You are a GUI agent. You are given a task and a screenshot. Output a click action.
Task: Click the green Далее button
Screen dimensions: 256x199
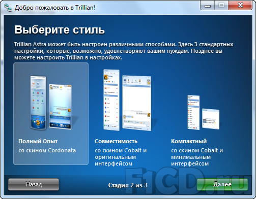click(x=222, y=184)
